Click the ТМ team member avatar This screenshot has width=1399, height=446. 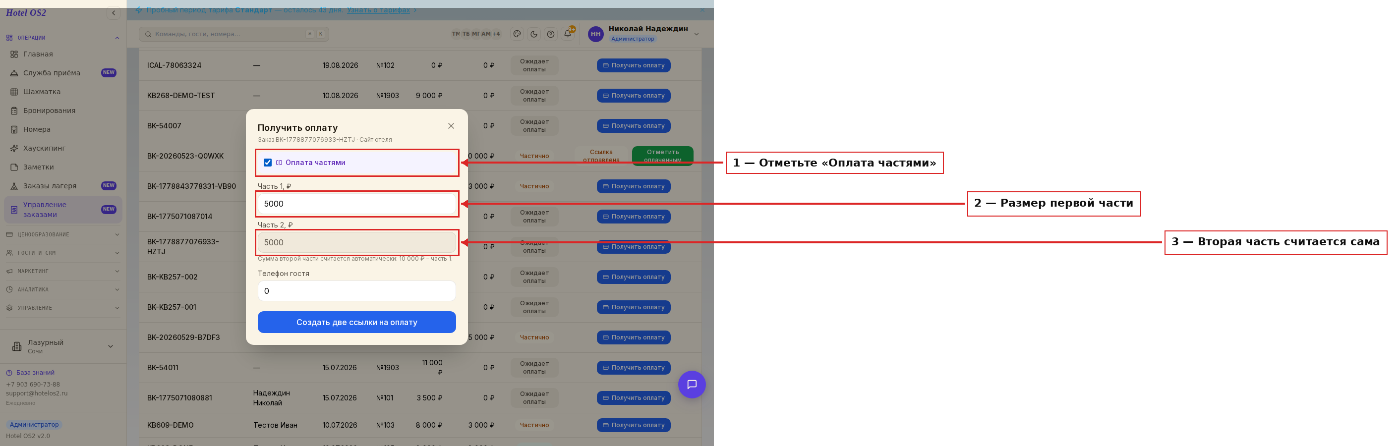[x=456, y=34]
